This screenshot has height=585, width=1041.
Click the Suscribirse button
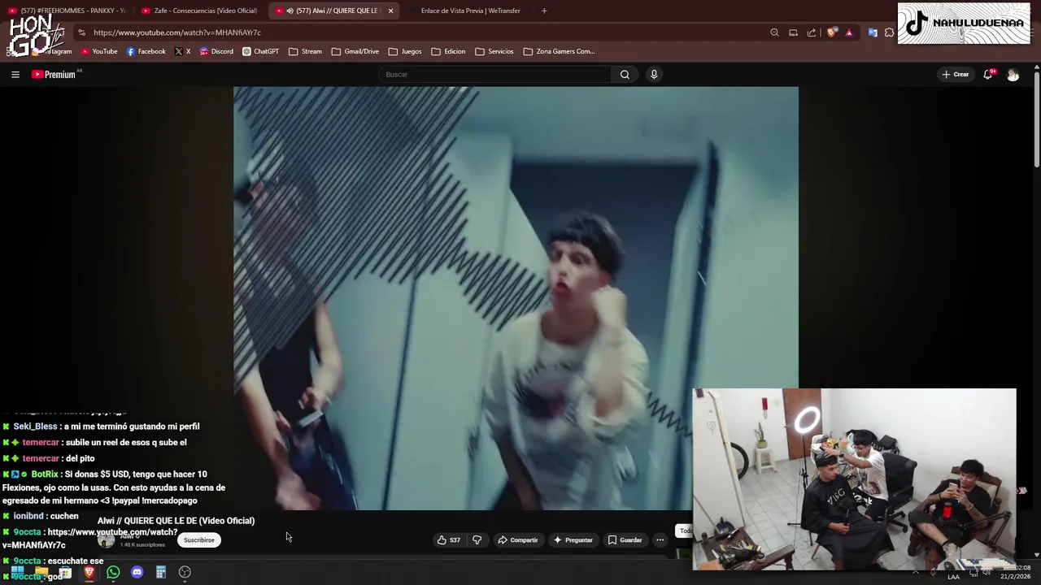click(199, 539)
